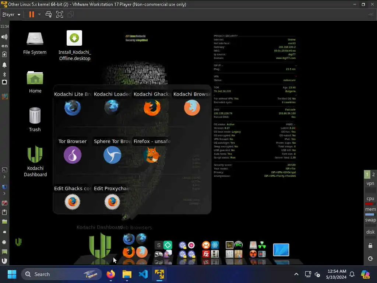Expand arrow below browser panel launcher
The width and height of the screenshot is (377, 283).
tap(4, 193)
